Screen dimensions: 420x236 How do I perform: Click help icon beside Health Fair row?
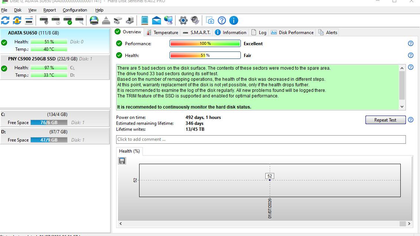(x=411, y=55)
